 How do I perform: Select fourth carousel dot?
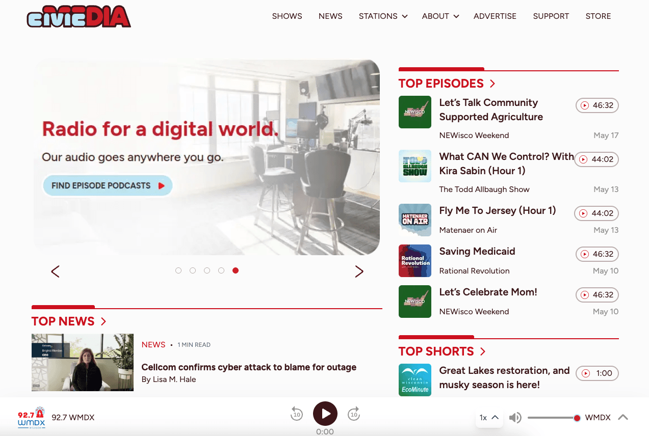[221, 270]
